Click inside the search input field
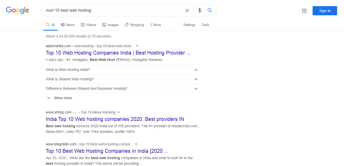344x166 pixels. [115, 10]
